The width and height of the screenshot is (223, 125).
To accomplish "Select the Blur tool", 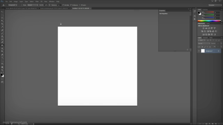I will pos(2,49).
